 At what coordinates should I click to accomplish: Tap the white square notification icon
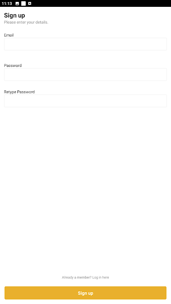coord(24,3)
